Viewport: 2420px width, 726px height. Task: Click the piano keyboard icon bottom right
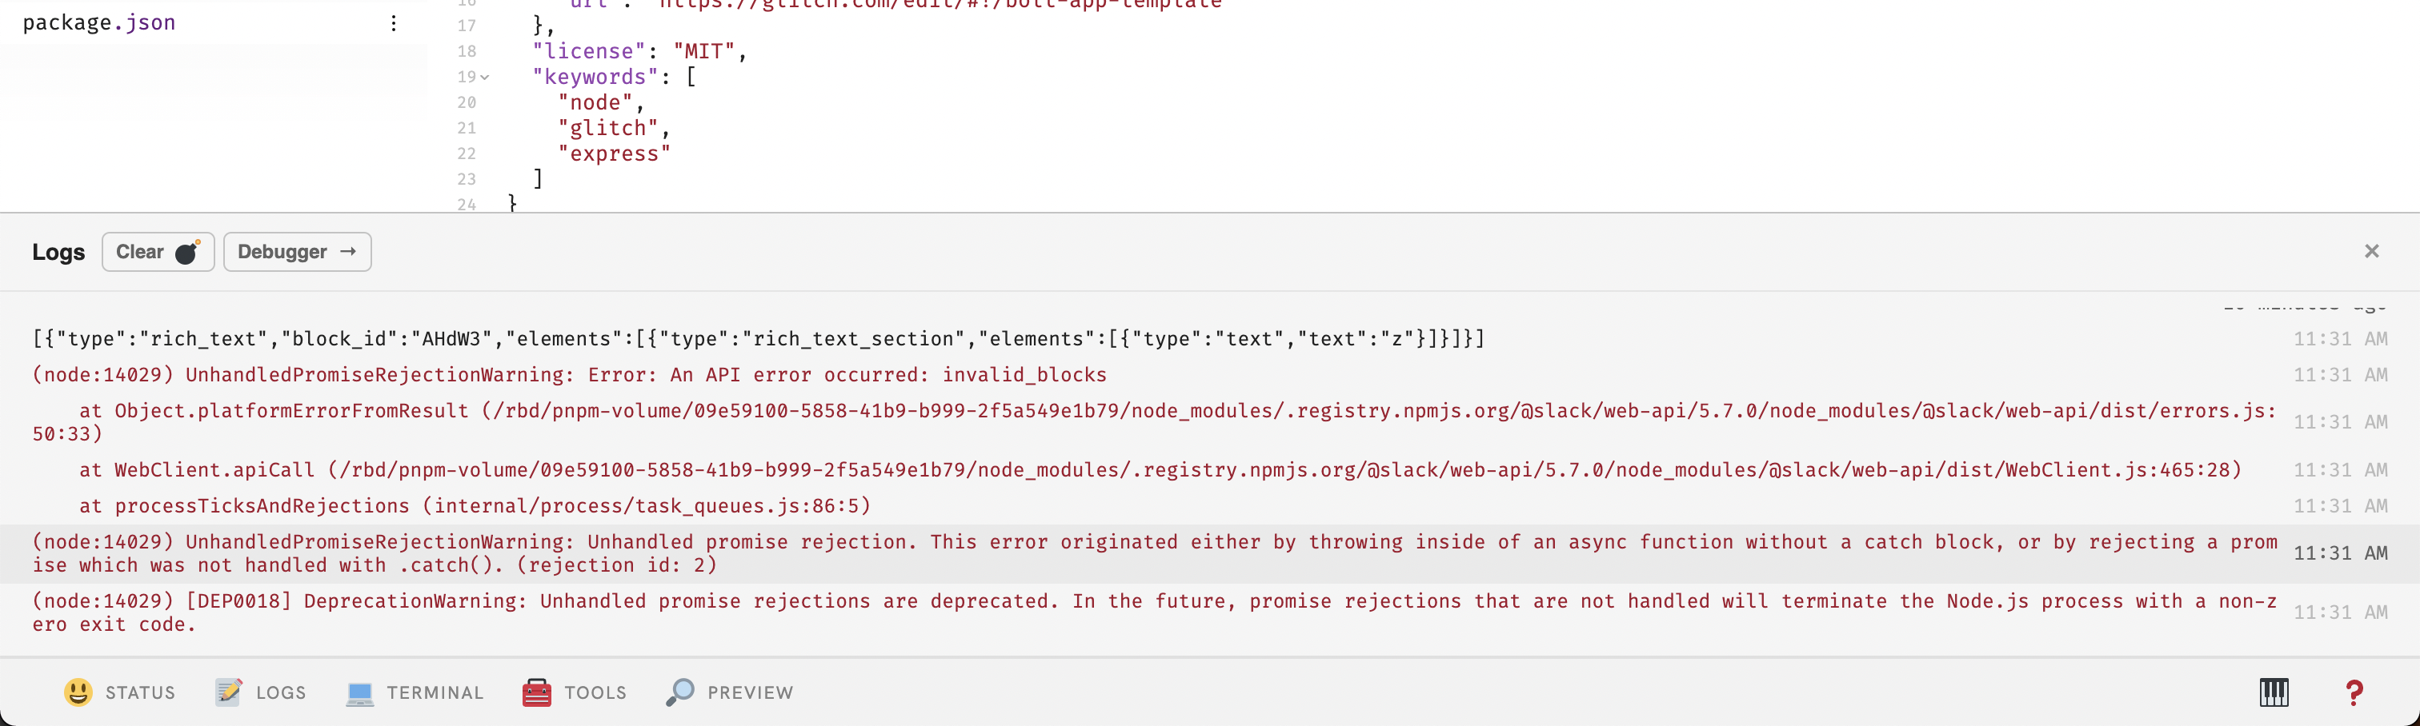click(2274, 692)
